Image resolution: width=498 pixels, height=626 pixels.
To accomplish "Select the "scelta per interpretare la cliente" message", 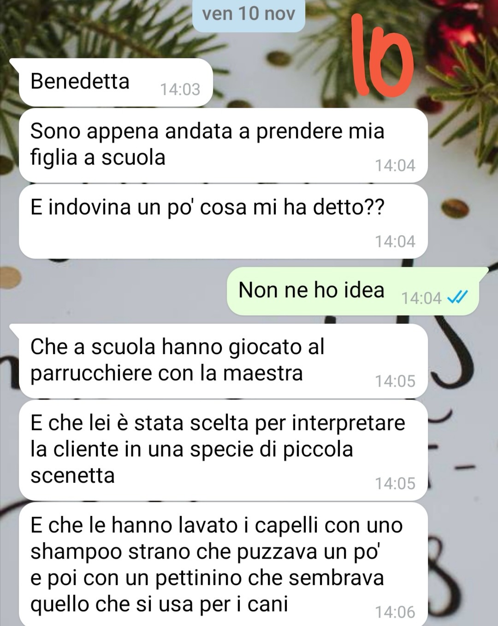I will tap(222, 450).
